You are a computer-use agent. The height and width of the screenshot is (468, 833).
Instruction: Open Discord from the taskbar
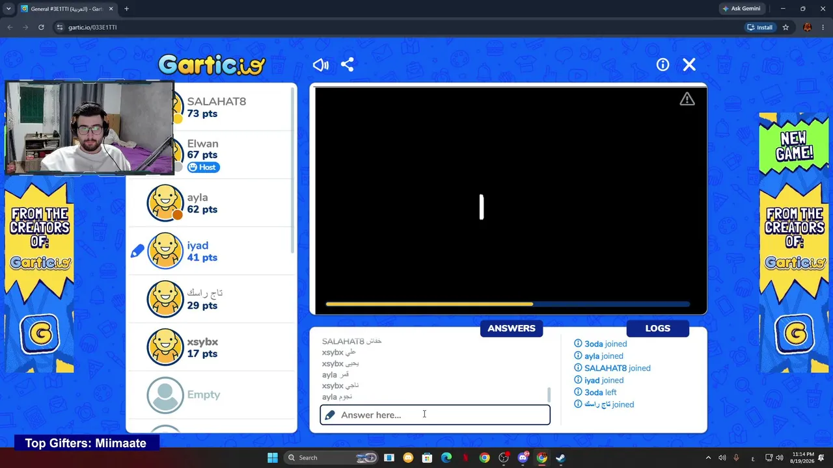click(x=523, y=458)
